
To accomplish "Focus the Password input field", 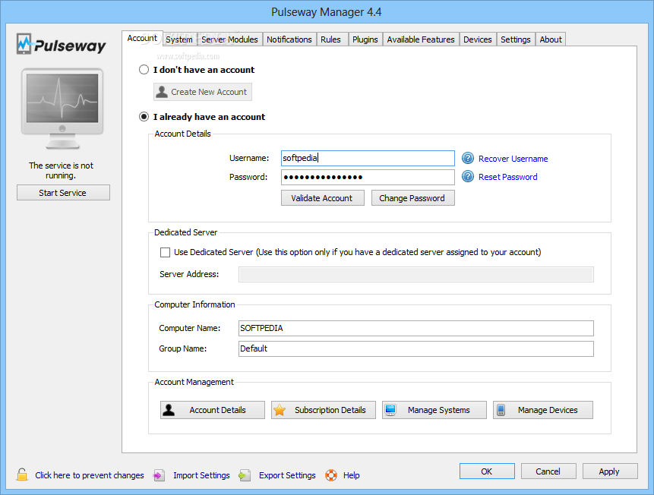I will 368,177.
